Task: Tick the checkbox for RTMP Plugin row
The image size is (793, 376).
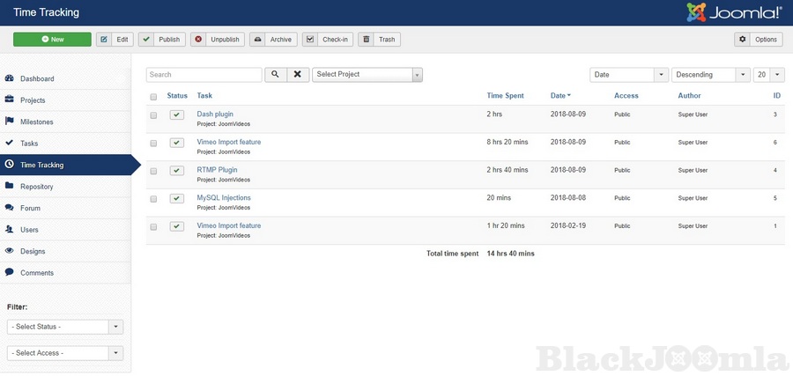Action: tap(153, 171)
